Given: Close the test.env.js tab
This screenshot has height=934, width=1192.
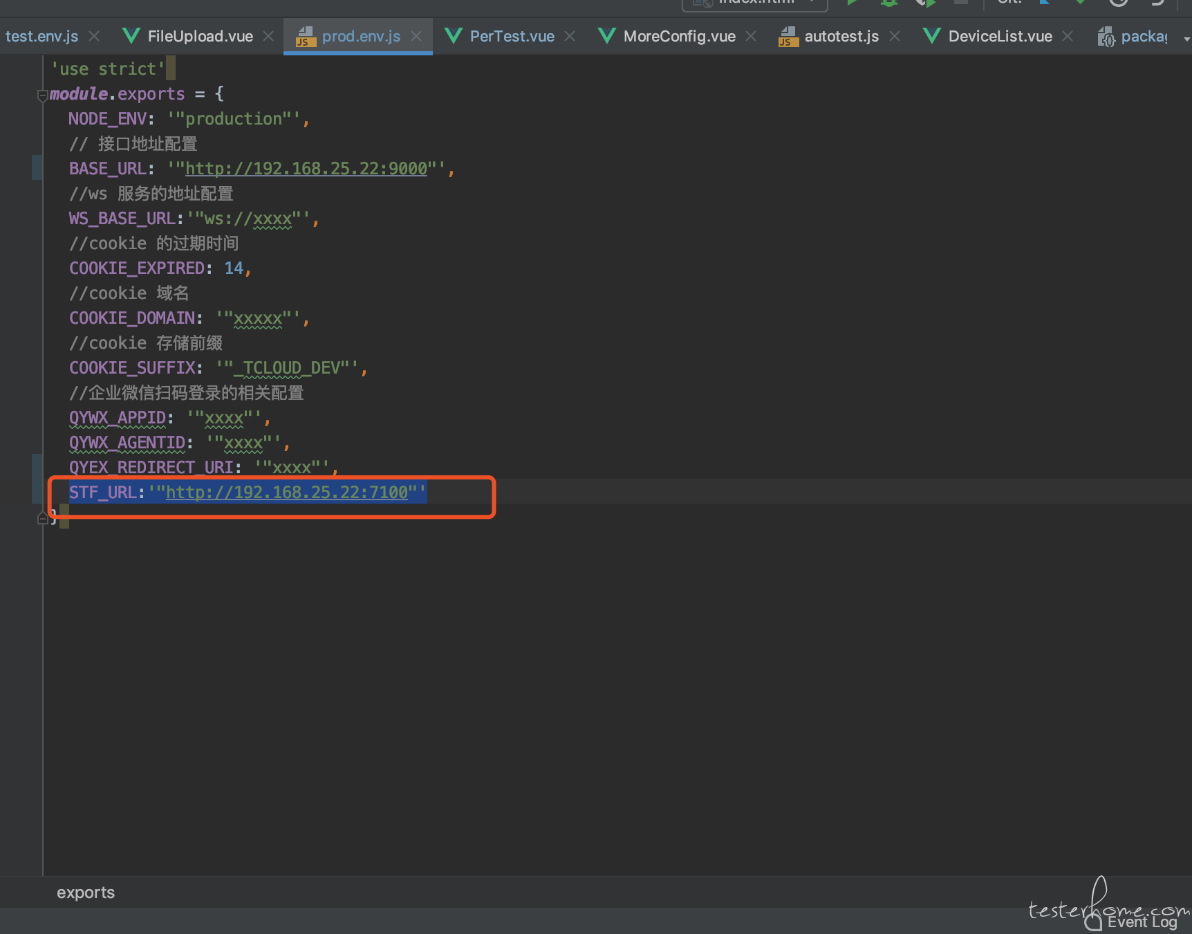Looking at the screenshot, I should coord(94,36).
